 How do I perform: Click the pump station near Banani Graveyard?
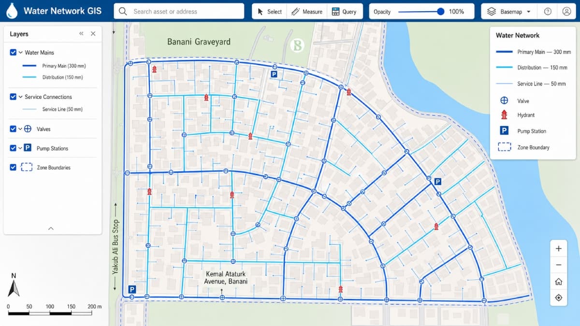[274, 74]
